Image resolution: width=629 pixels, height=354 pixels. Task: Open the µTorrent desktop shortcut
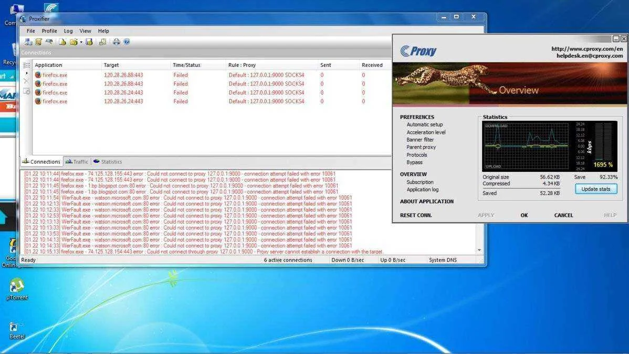[17, 289]
